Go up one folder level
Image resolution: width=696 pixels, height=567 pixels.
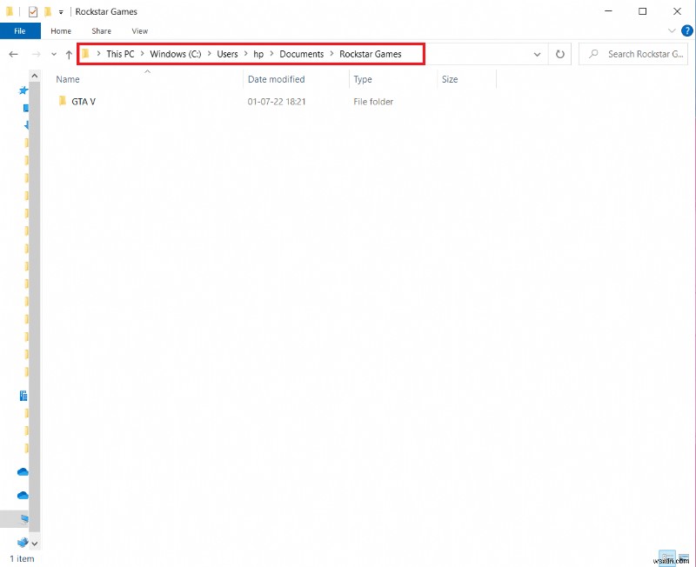[x=69, y=54]
